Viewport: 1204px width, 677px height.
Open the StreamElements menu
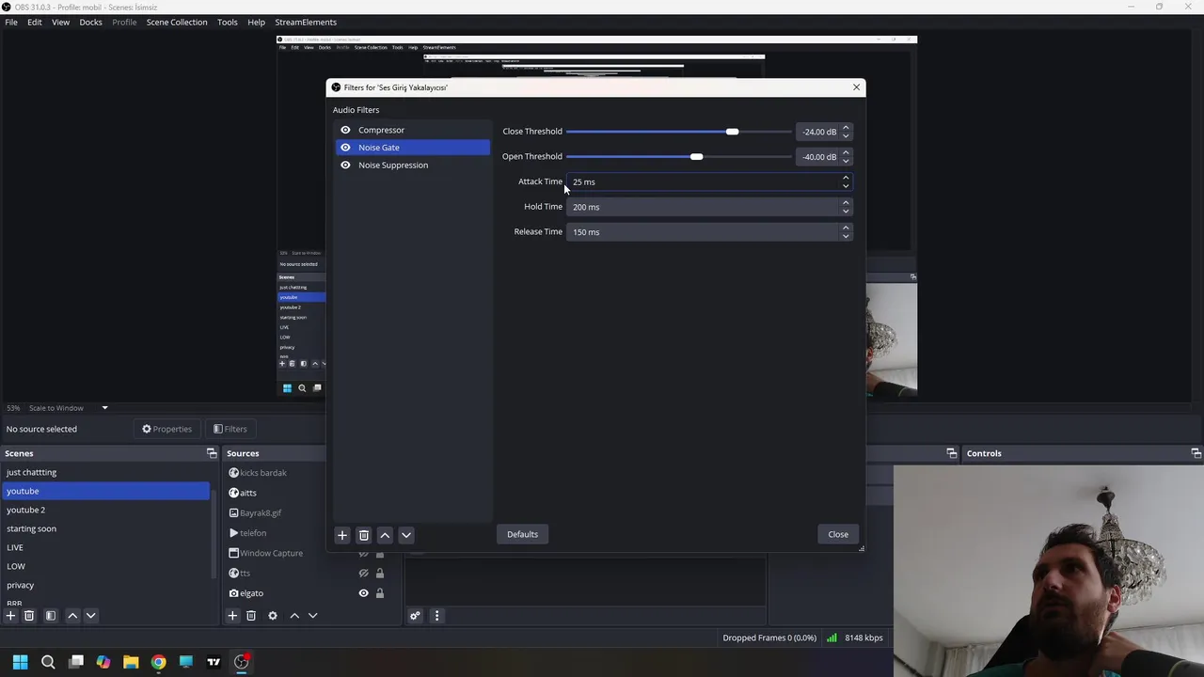click(306, 22)
